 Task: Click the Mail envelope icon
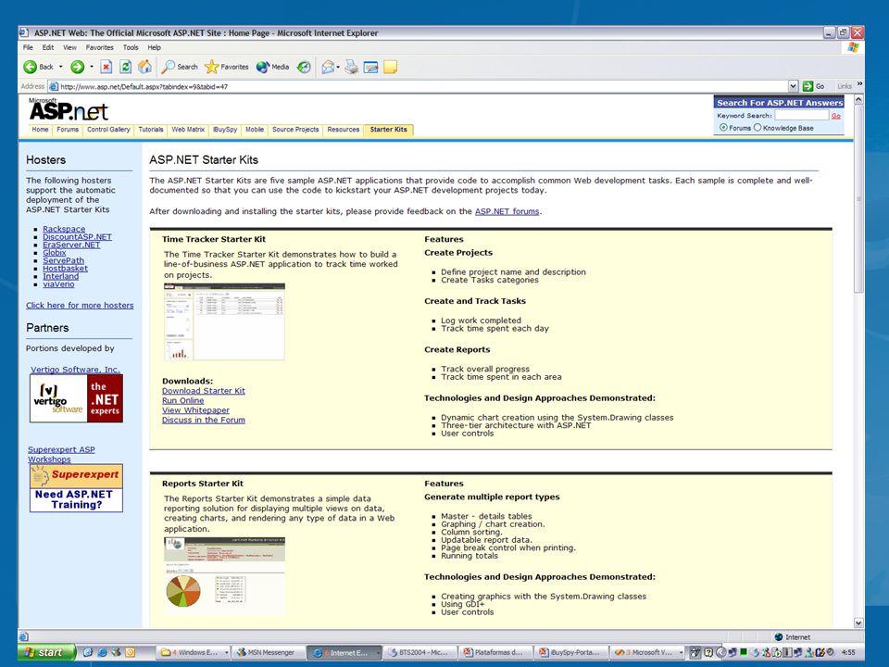click(x=328, y=67)
